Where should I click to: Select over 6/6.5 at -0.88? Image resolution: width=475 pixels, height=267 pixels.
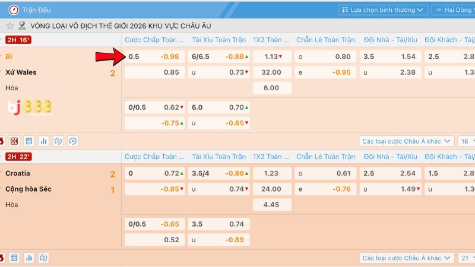[218, 56]
